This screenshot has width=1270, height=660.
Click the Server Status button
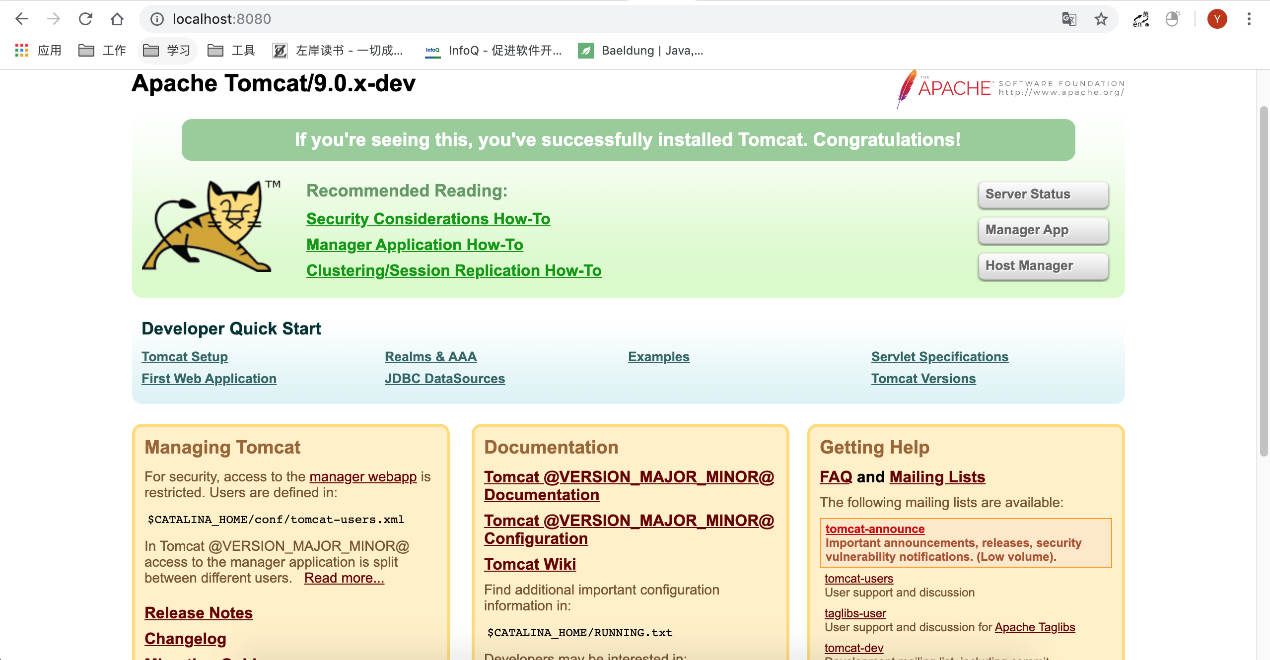click(1043, 194)
